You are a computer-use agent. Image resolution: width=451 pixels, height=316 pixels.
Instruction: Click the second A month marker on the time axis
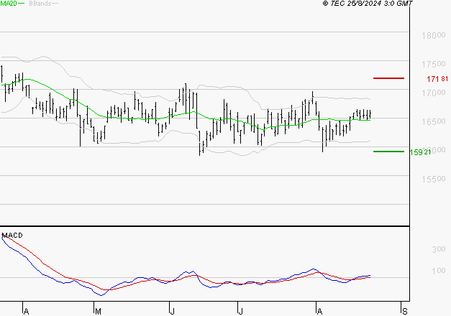pyautogui.click(x=319, y=312)
